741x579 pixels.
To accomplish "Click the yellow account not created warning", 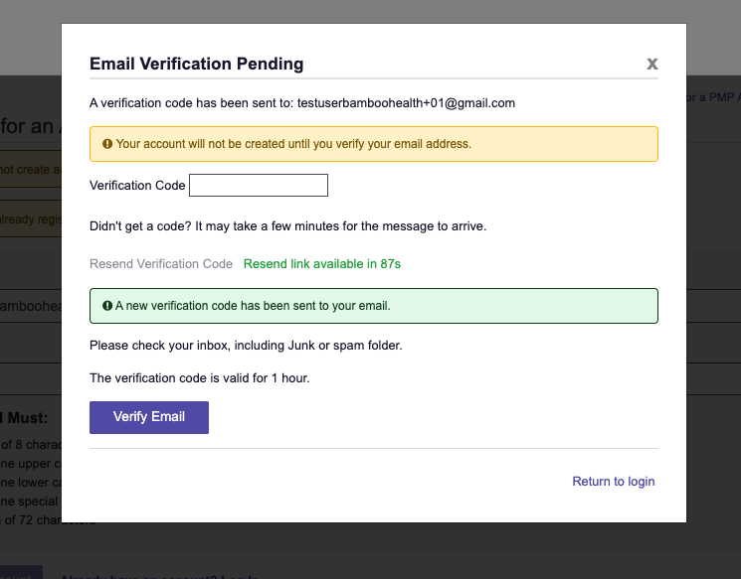I will (374, 144).
